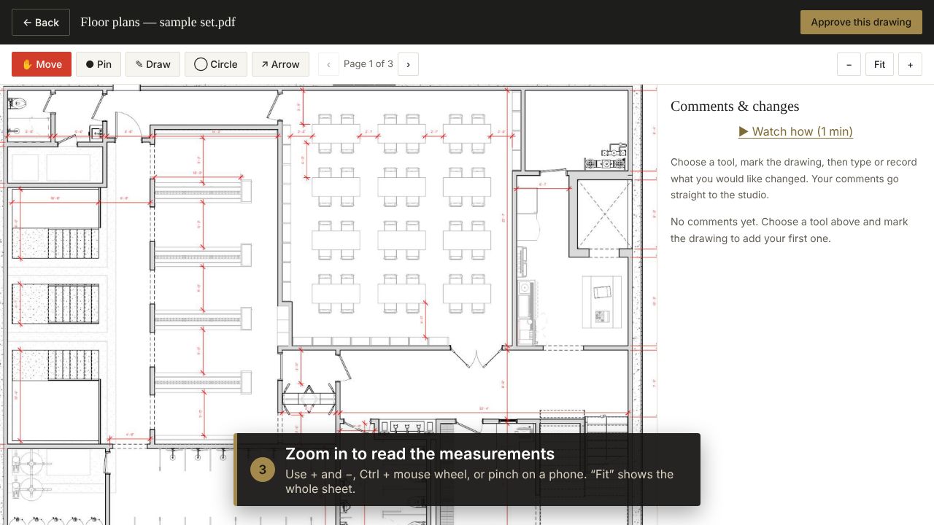Choose the Draw tool
The width and height of the screenshot is (934, 525).
click(x=153, y=64)
